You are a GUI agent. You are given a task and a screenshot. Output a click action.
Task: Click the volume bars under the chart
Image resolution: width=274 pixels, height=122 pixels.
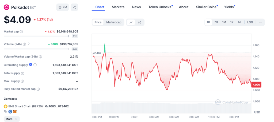[171, 108]
